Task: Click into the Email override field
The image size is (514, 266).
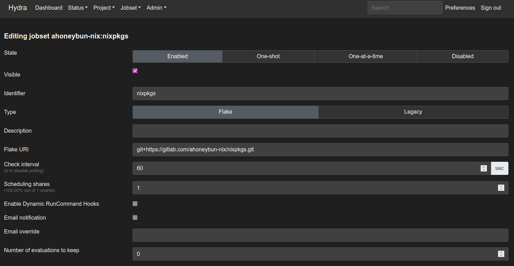Action: [320, 235]
